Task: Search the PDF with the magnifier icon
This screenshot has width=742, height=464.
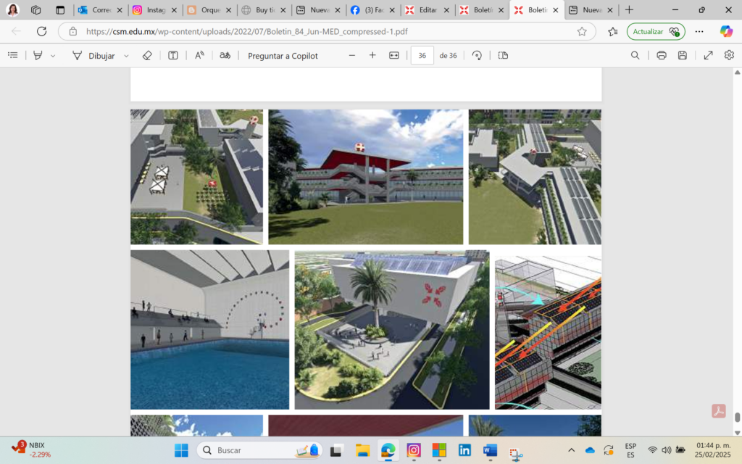Action: pyautogui.click(x=635, y=55)
